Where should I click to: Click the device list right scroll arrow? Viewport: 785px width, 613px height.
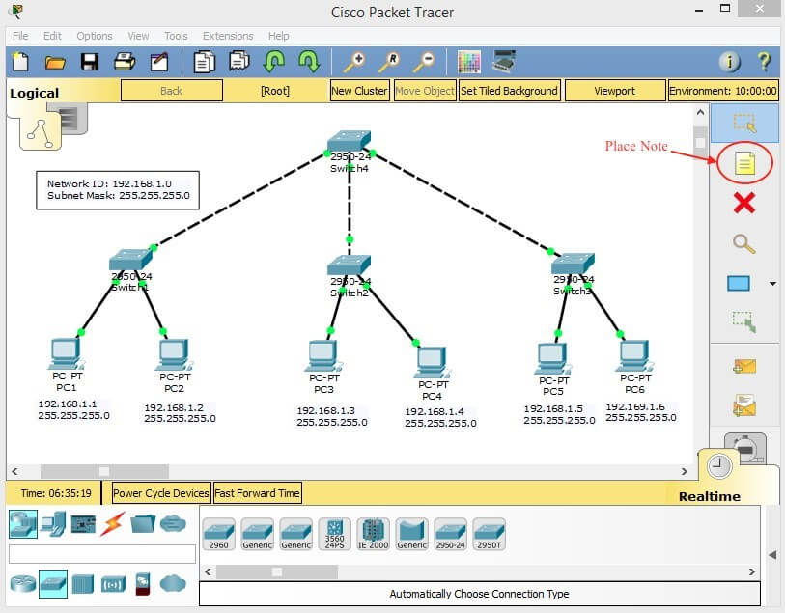tap(751, 571)
